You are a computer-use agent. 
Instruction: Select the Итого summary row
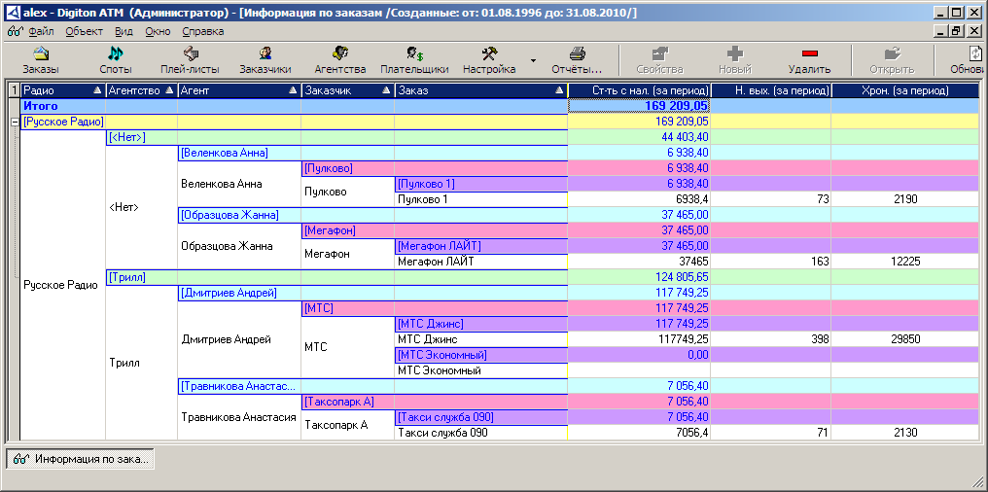pos(499,106)
